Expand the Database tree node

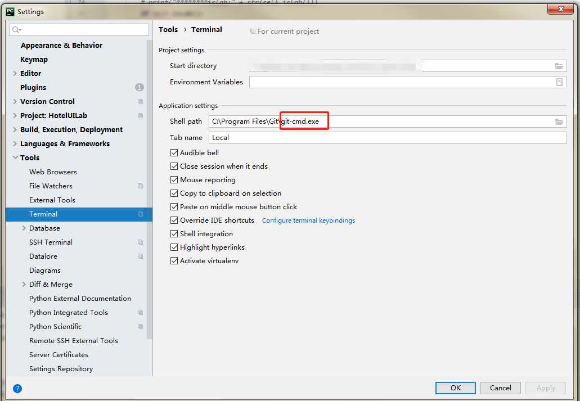coord(24,228)
